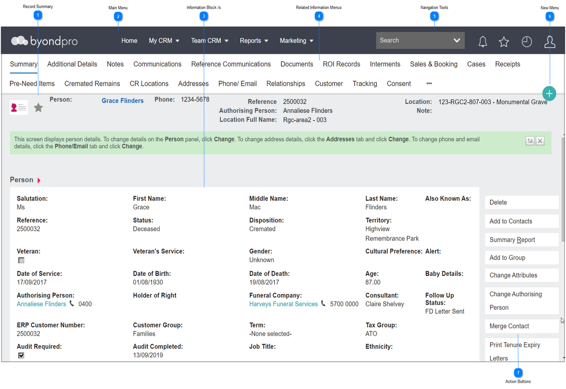Toggle the Veteran checkbox

[21, 260]
